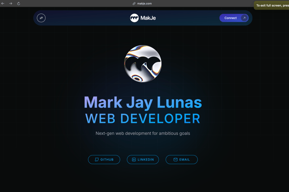Click the browser forward arrow
The width and height of the screenshot is (289, 192).
(x=11, y=3)
